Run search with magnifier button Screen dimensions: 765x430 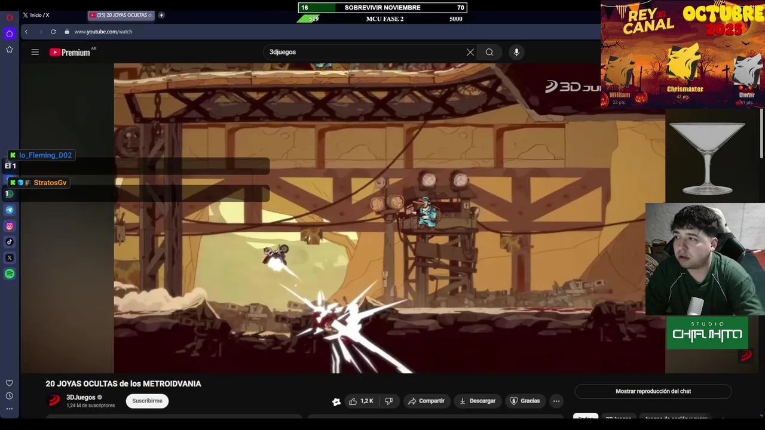tap(489, 52)
